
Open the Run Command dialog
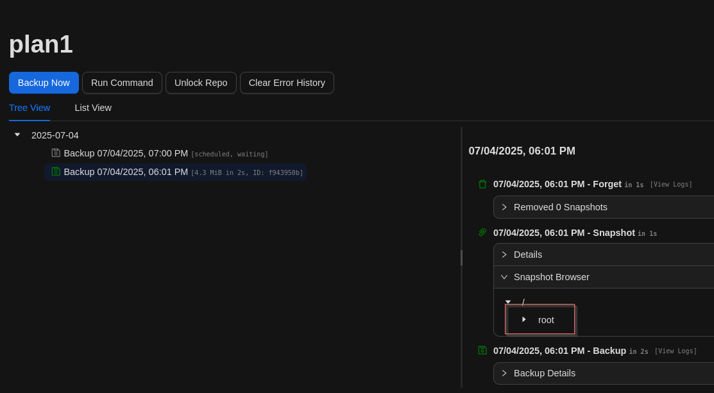tap(122, 83)
